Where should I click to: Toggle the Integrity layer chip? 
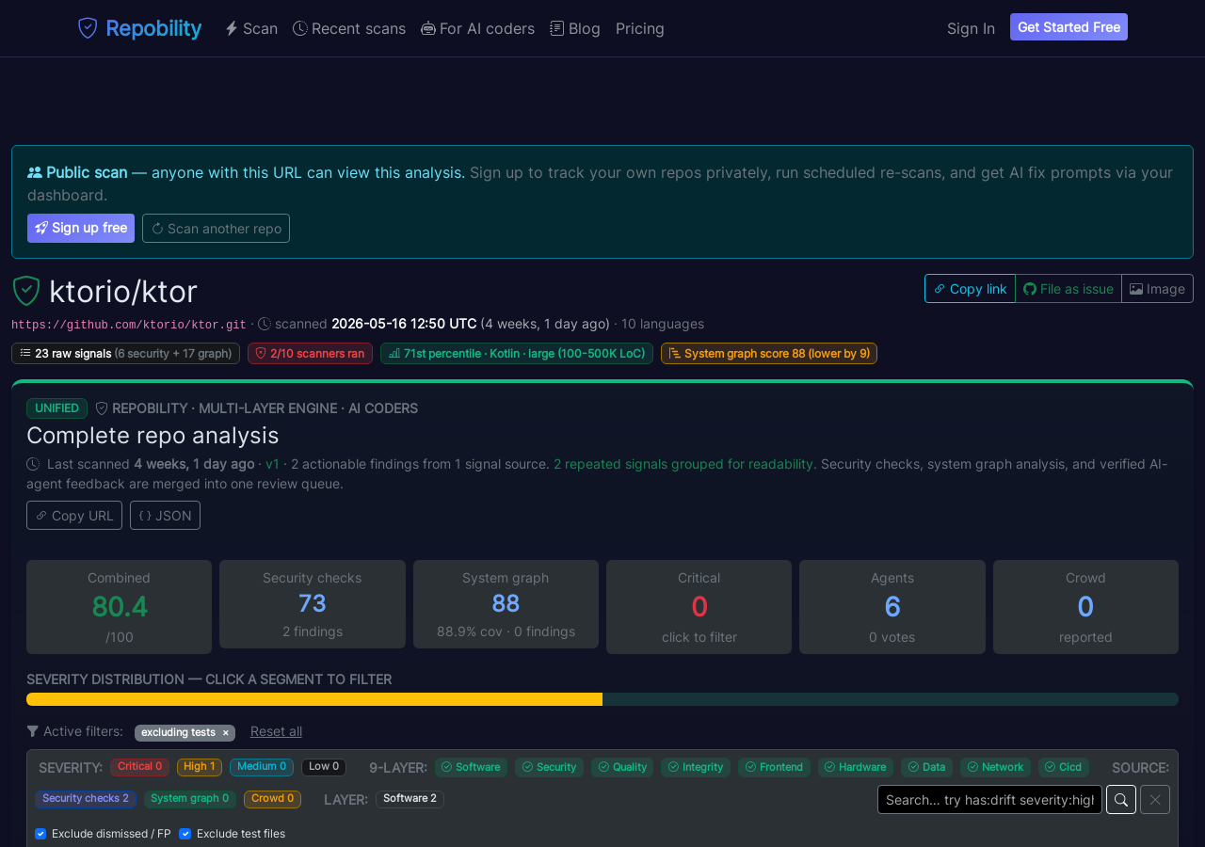tap(696, 767)
